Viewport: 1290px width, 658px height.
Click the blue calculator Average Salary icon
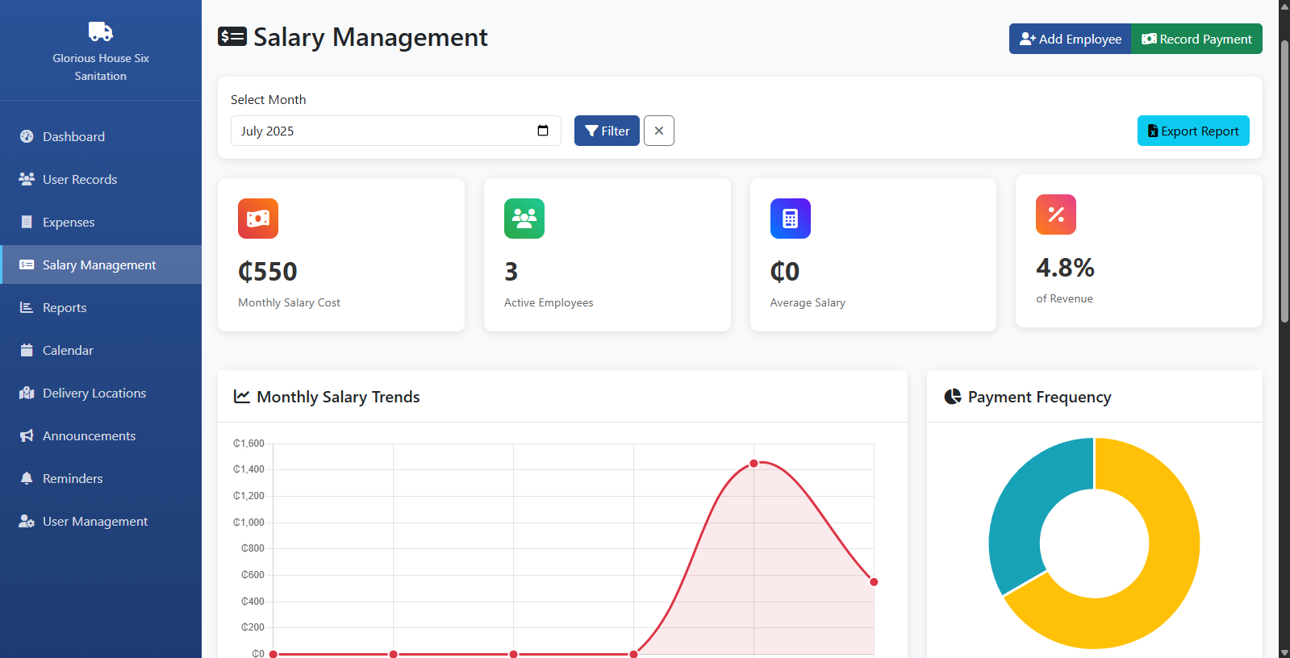[790, 219]
